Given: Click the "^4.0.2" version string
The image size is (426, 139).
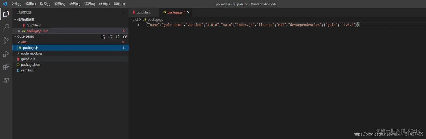Looking at the screenshot, I should point(347,25).
